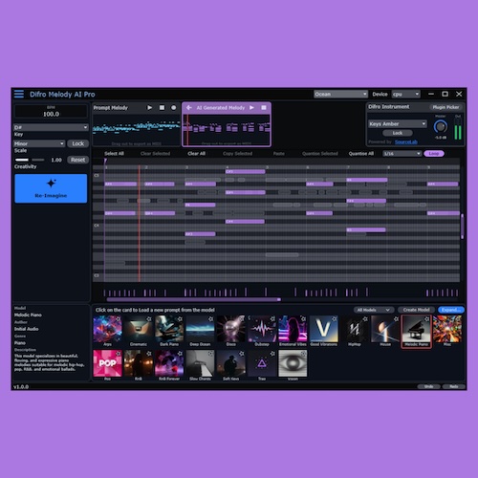Click Quantise All in the editor toolbar
This screenshot has width=478, height=478.
click(361, 154)
